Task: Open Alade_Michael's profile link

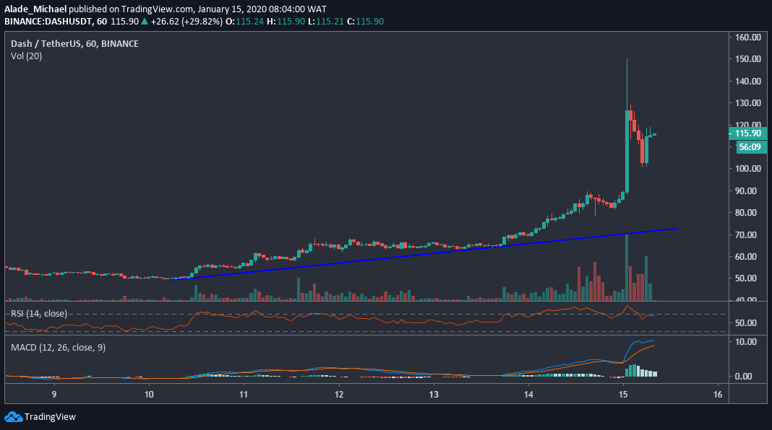Action: (35, 9)
